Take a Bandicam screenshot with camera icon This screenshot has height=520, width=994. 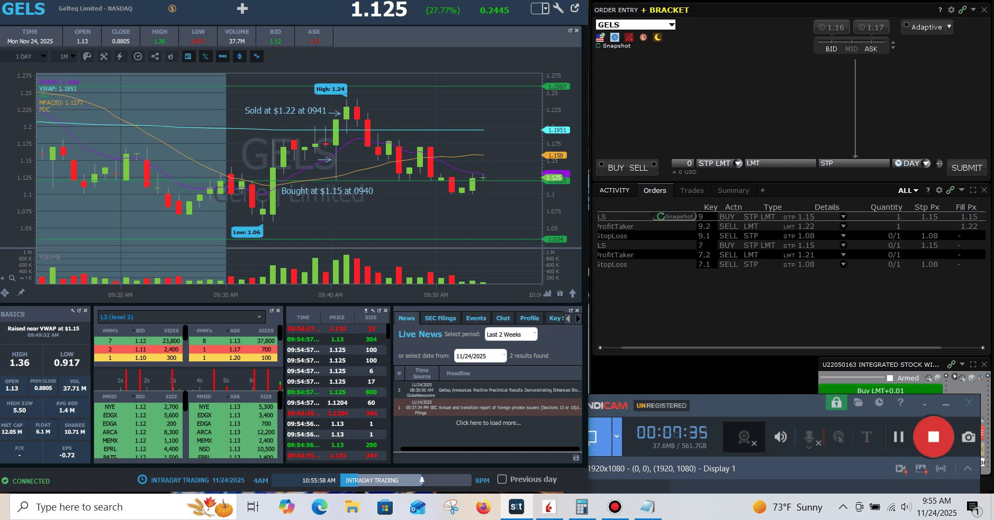(x=969, y=437)
